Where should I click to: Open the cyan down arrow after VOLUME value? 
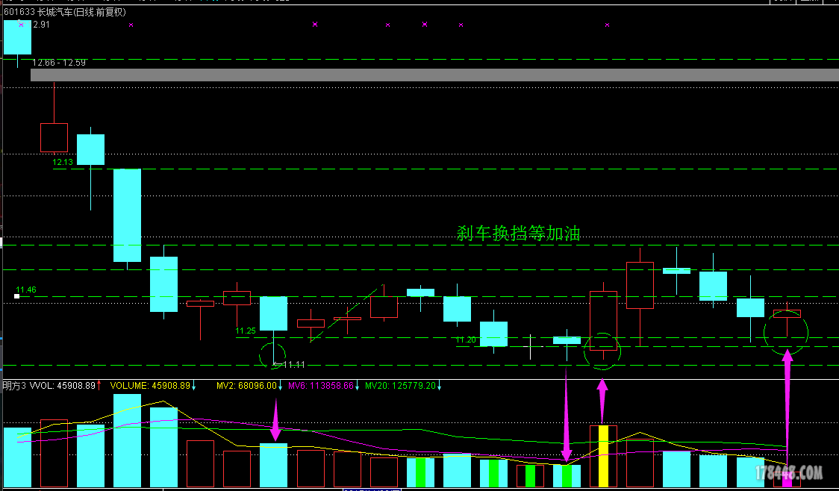click(193, 386)
